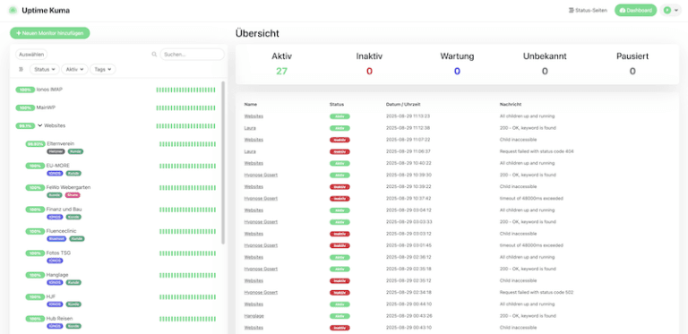This screenshot has height=334, width=688.
Task: Click the Inaktiv badge in the 10:37:42 row
Action: coord(340,199)
